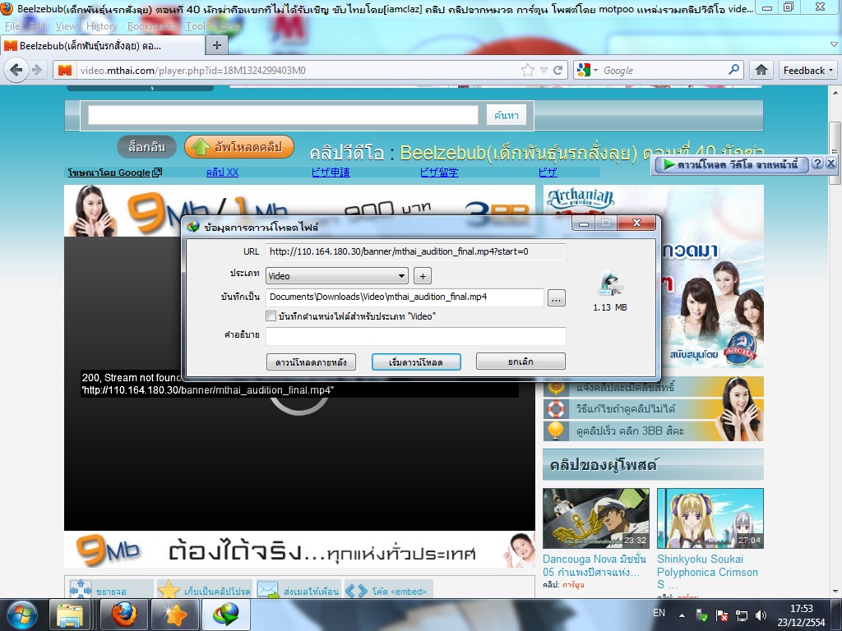Open the History menu
Viewport: 842px width, 631px height.
[x=102, y=25]
